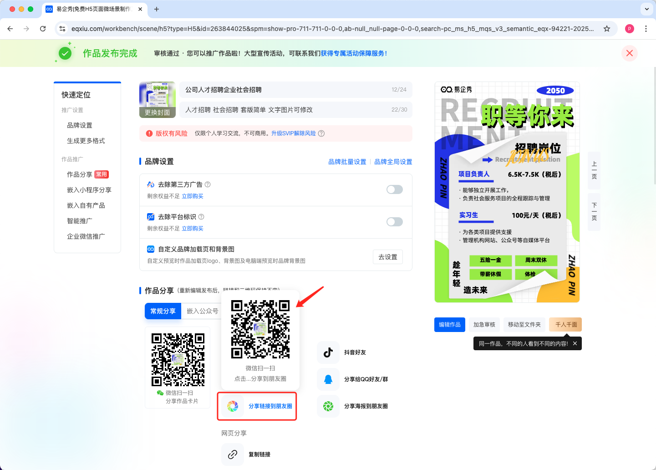Click the Douyin friends share icon
This screenshot has height=470, width=656.
pos(328,352)
